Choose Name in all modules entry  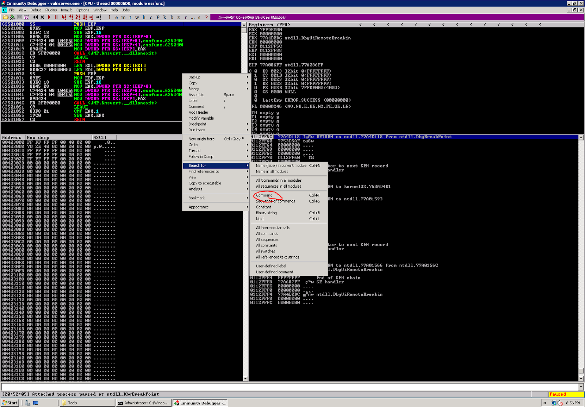tap(288, 172)
